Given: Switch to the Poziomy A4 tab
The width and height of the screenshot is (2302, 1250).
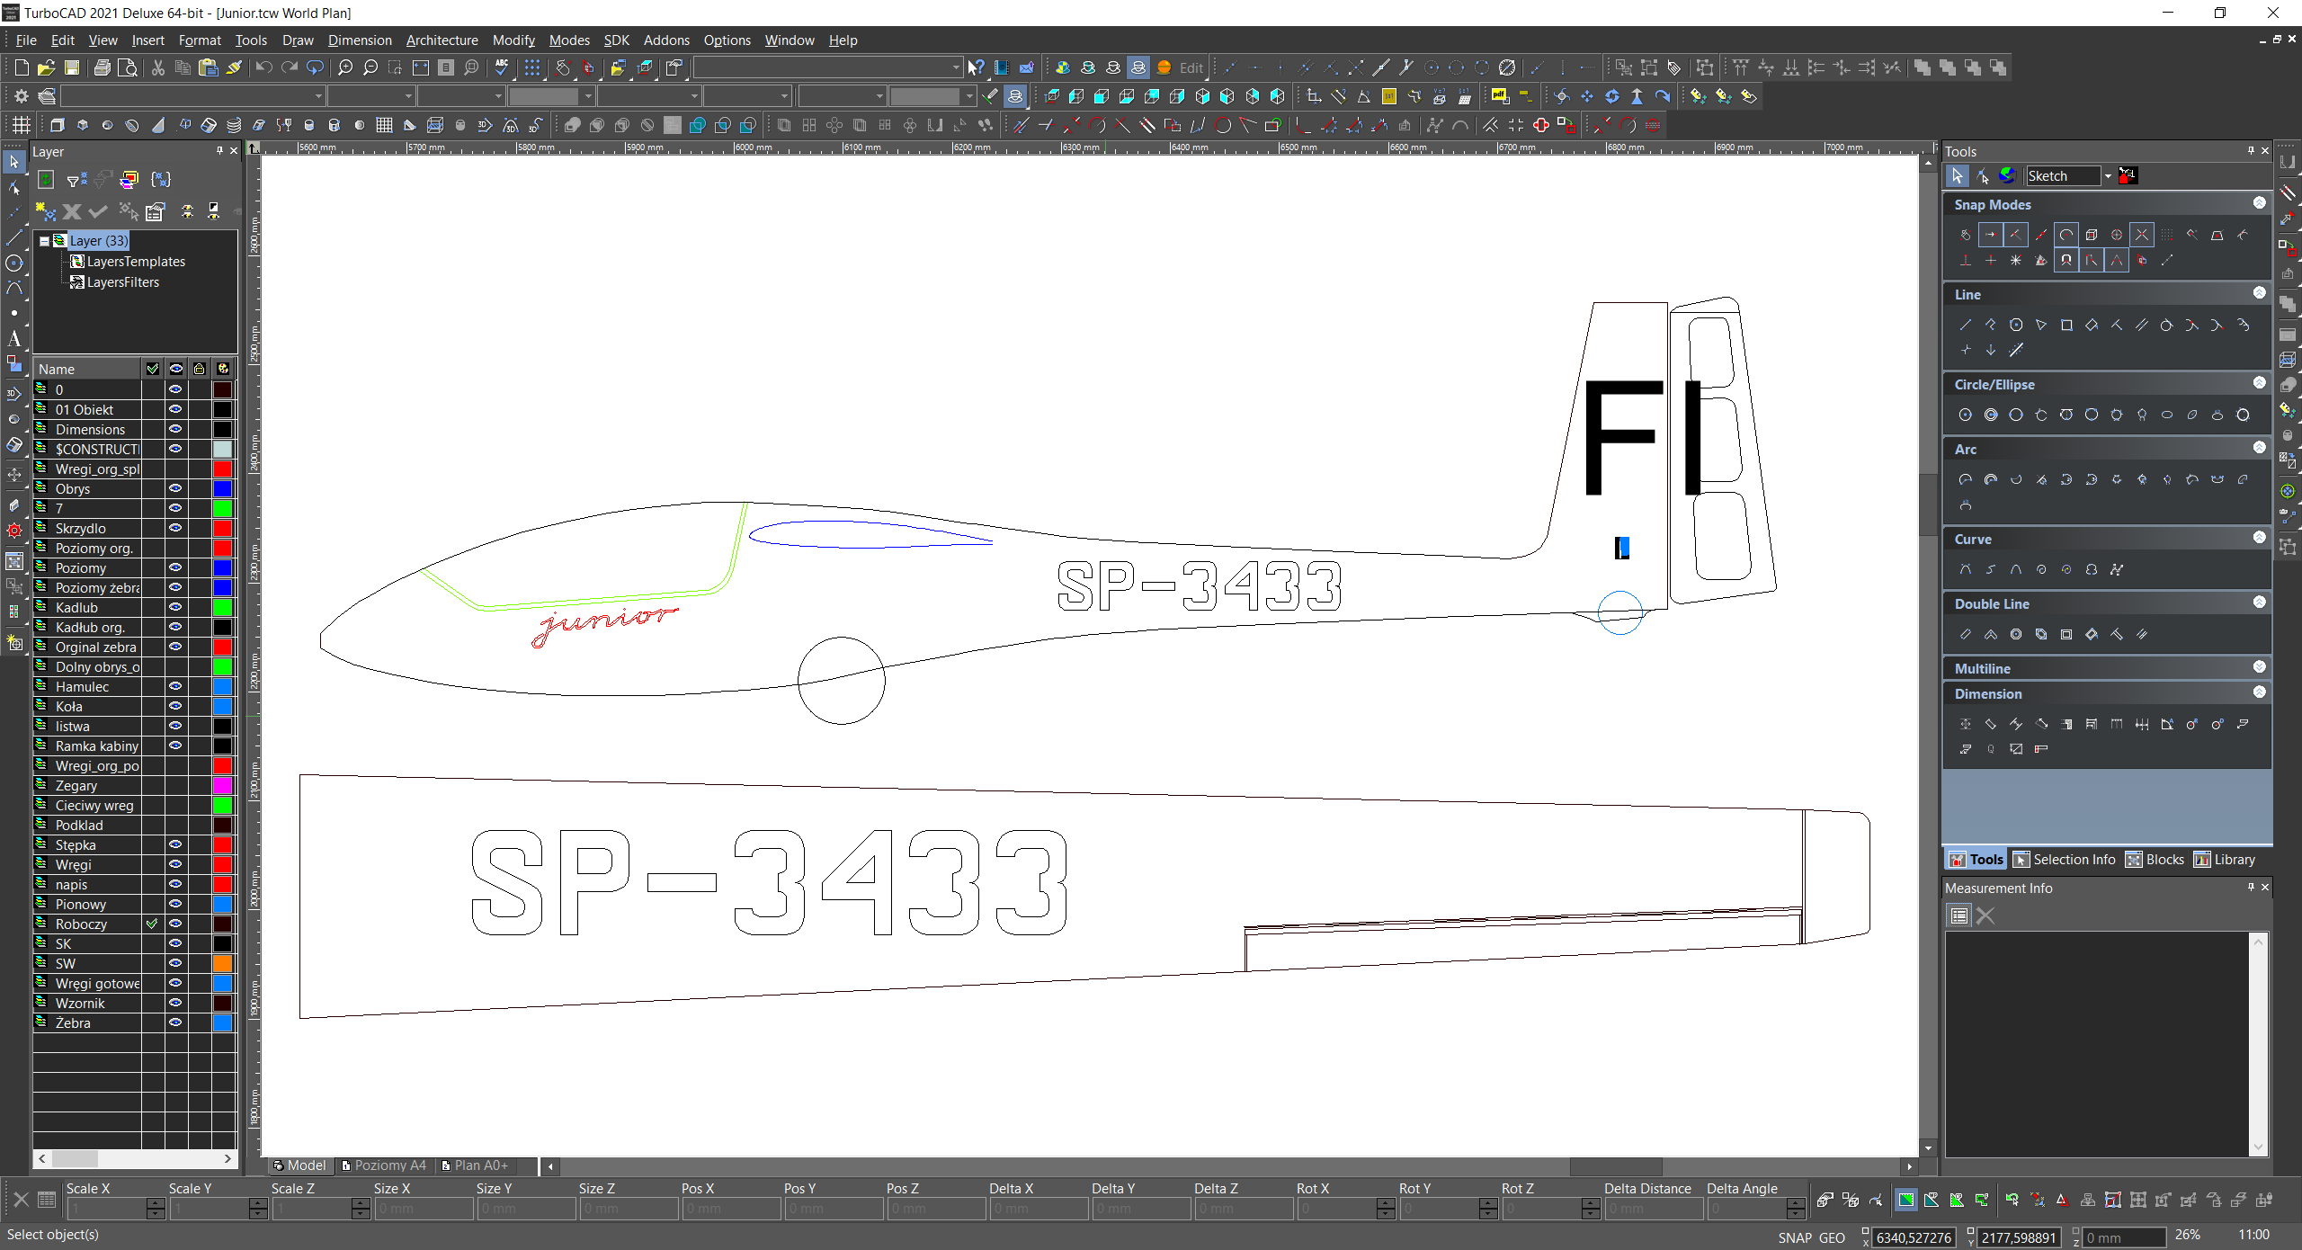Looking at the screenshot, I should click(x=383, y=1165).
